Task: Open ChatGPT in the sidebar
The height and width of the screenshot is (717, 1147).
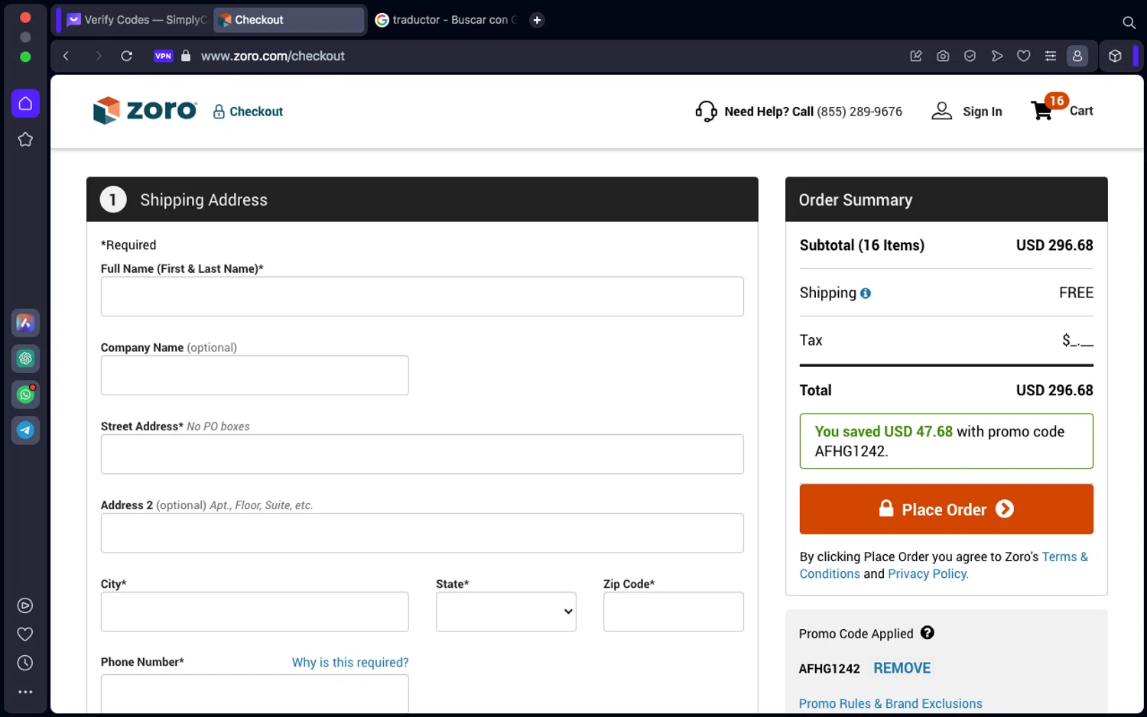Action: (25, 358)
